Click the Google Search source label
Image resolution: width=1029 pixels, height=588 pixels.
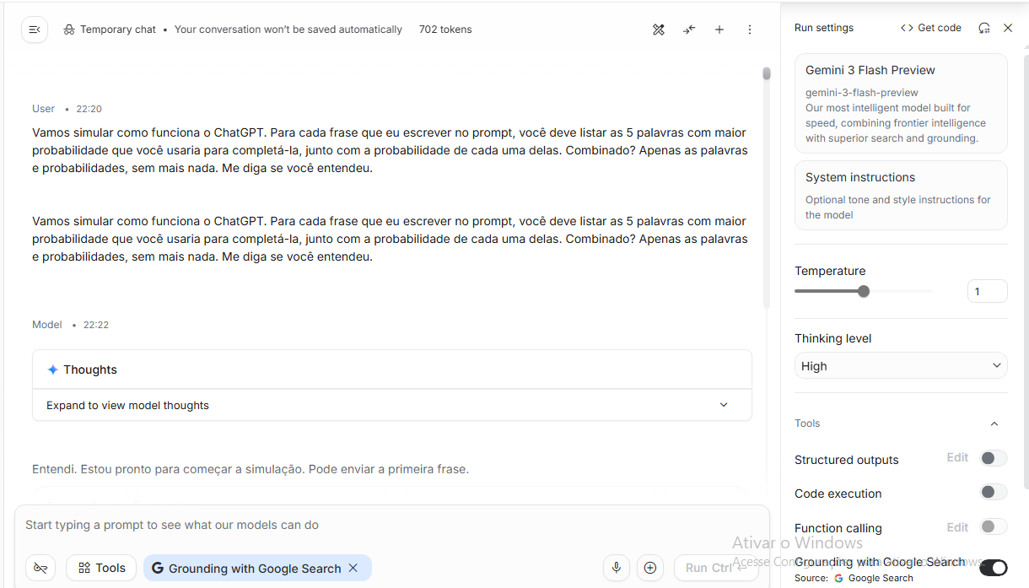881,579
